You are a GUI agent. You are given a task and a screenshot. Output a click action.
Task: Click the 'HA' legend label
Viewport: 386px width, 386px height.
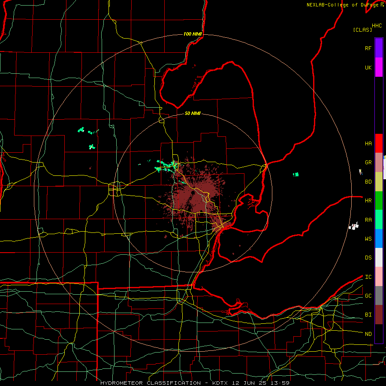point(368,144)
